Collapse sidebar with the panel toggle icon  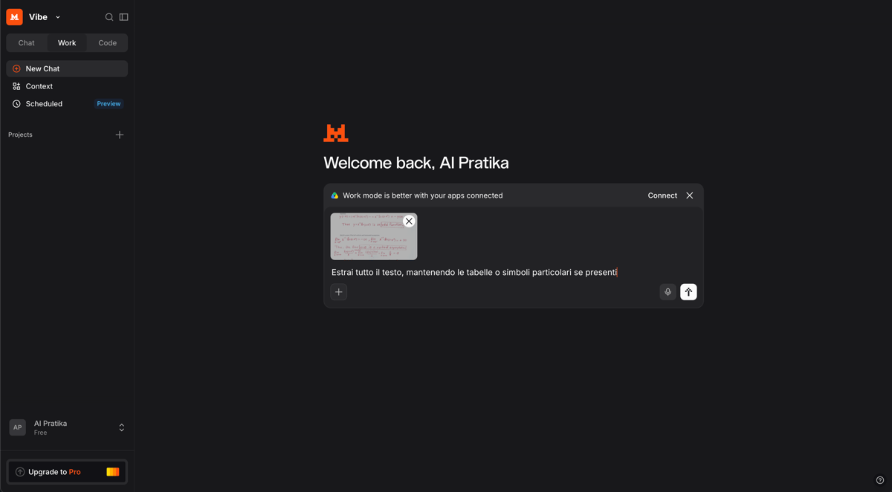click(124, 17)
